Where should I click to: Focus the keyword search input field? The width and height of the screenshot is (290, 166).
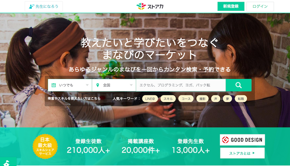(x=181, y=85)
